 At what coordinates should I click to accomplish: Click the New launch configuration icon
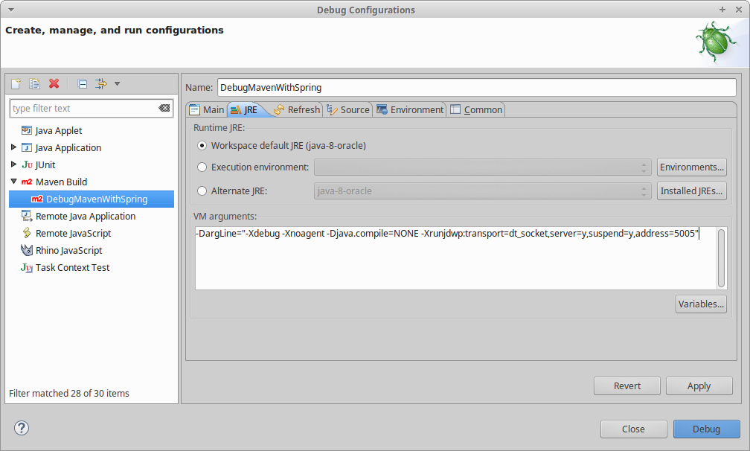pos(16,84)
